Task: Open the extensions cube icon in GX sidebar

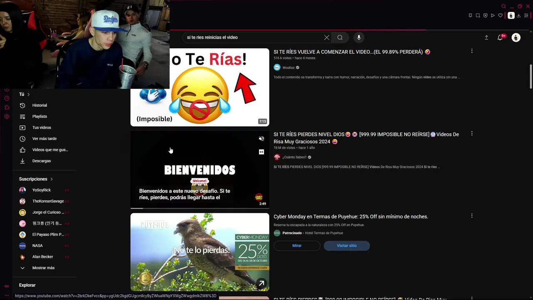Action: tap(7, 107)
